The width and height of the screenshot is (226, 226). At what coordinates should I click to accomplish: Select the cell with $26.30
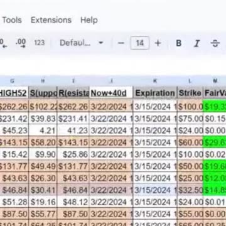click(43, 178)
